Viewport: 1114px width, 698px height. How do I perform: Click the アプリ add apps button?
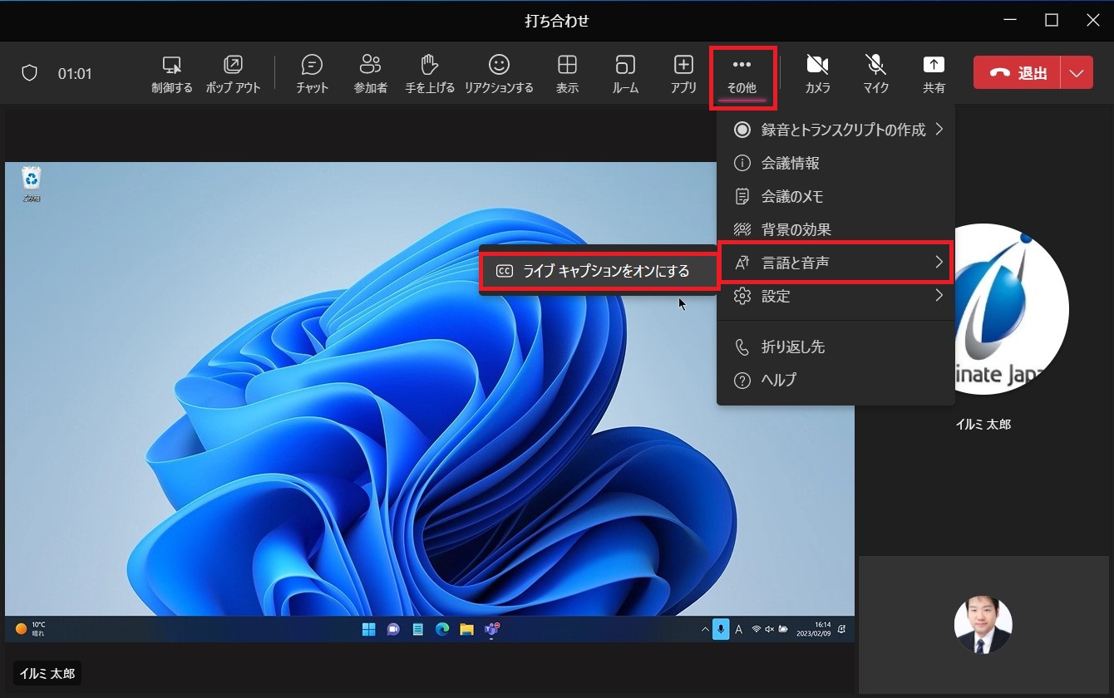683,74
